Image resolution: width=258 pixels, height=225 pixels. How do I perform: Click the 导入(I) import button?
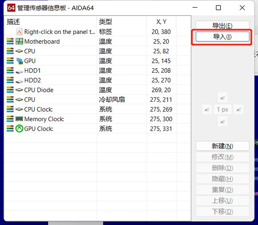pyautogui.click(x=222, y=36)
